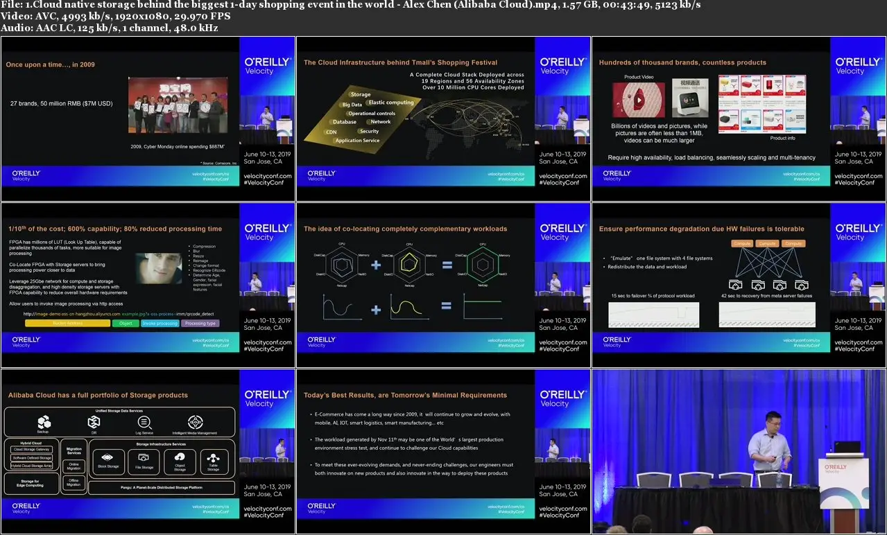Click the file name line in the header
This screenshot has width=887, height=535.
(x=350, y=5)
